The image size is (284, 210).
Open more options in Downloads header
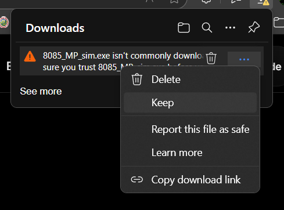click(230, 28)
